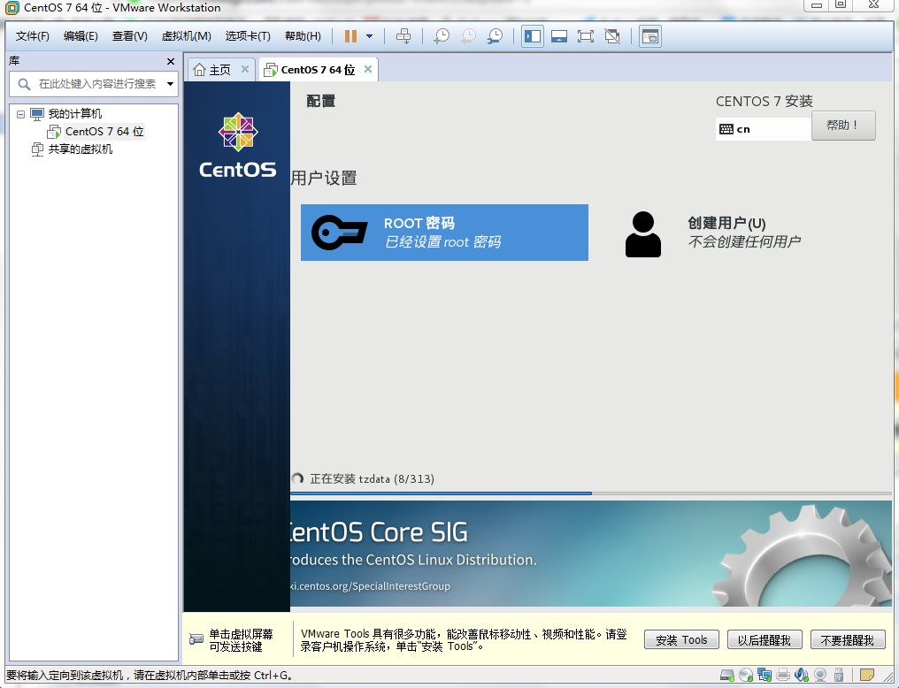Open the power options dropdown arrow
The height and width of the screenshot is (688, 899).
coord(369,36)
